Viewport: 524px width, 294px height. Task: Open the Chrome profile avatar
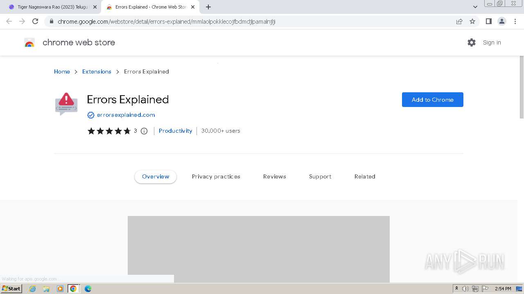pyautogui.click(x=502, y=21)
